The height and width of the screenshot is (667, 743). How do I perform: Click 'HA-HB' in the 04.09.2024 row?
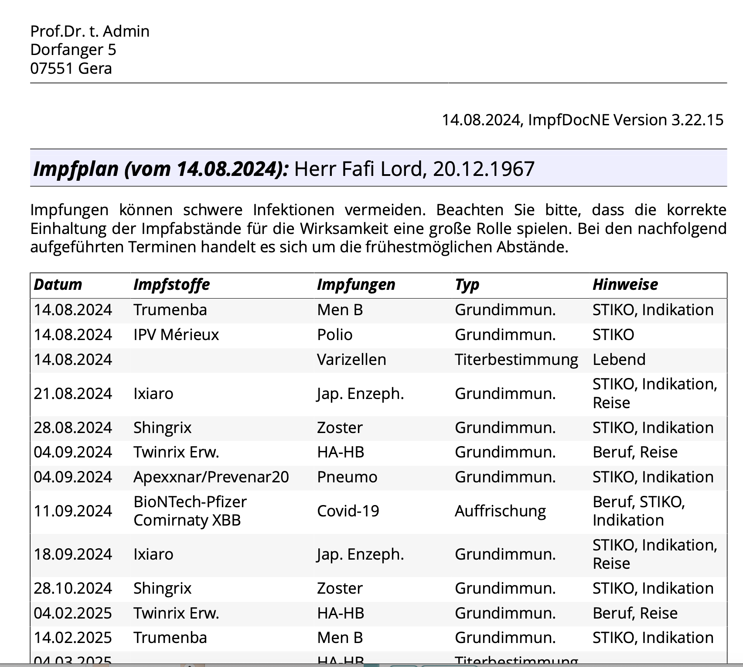tap(341, 452)
